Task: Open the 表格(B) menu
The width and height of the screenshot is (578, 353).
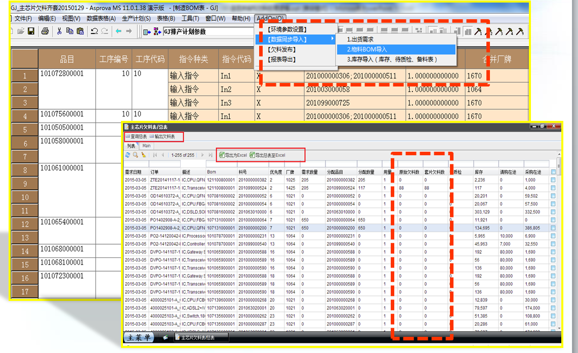Action: tap(166, 18)
